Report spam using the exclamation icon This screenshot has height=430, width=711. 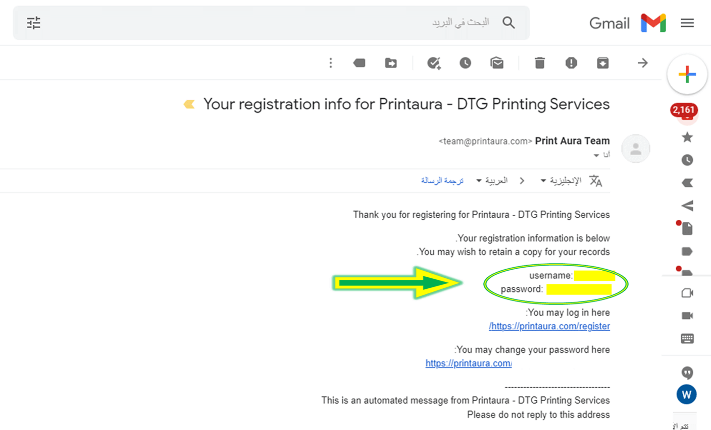pos(571,63)
